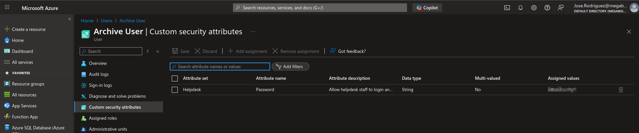
Task: Click Remove assignment
Action: click(x=296, y=51)
